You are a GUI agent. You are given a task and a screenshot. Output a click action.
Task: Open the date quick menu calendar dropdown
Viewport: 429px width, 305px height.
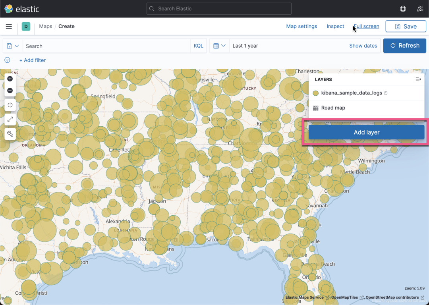(x=219, y=46)
